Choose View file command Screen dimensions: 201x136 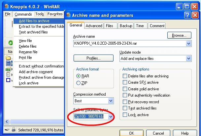tap(39, 41)
